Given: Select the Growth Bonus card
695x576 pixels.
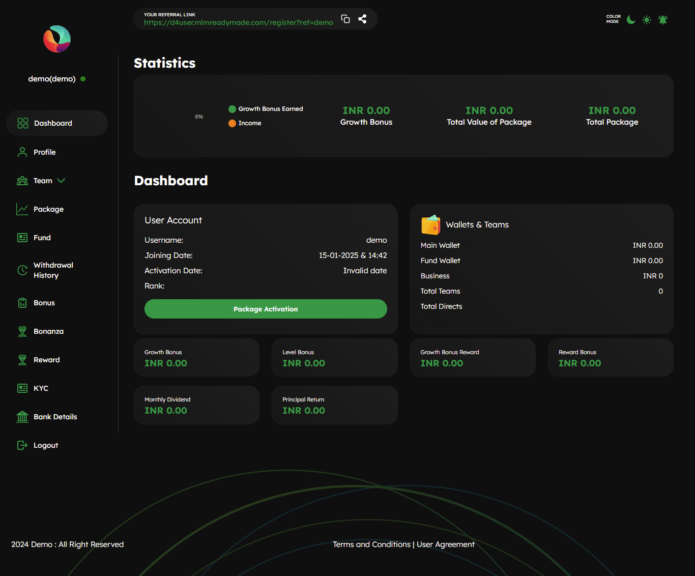Looking at the screenshot, I should [196, 358].
